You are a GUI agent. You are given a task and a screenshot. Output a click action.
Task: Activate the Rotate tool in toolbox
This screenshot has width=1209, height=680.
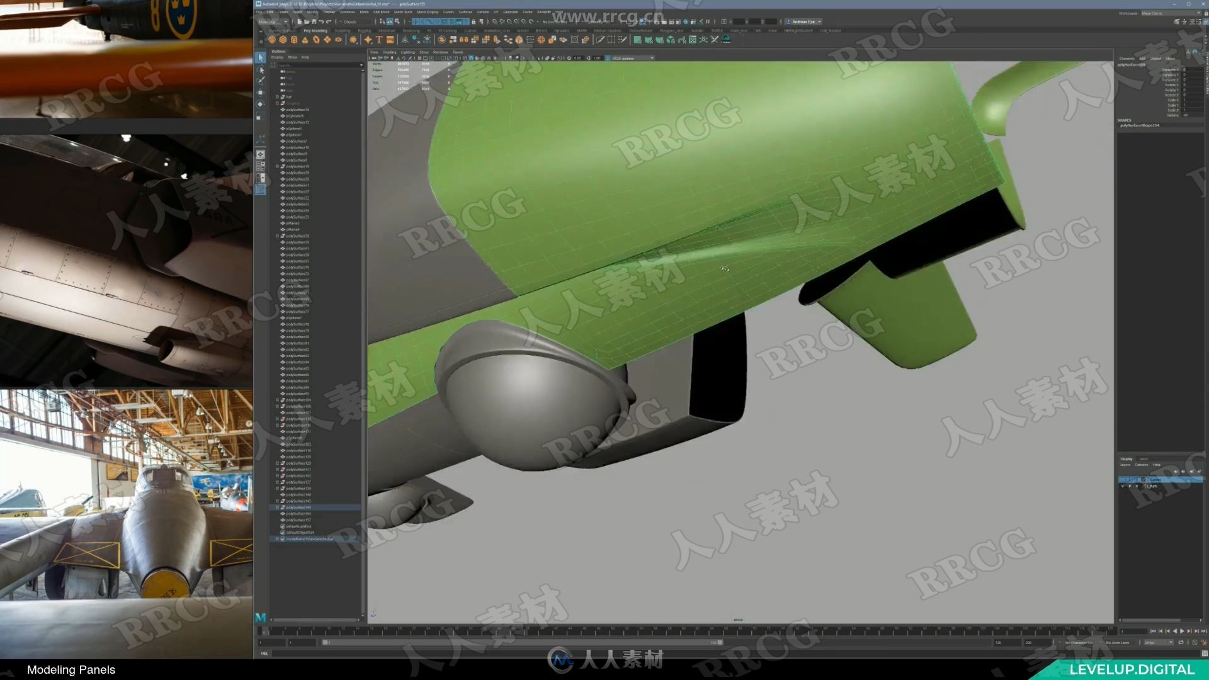point(261,105)
